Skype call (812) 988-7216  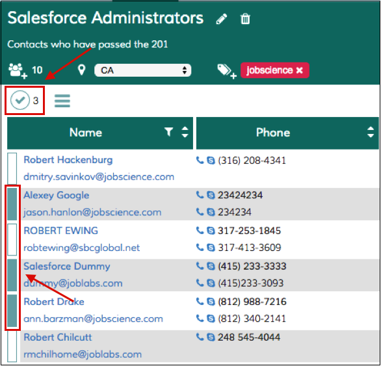pyautogui.click(x=211, y=302)
